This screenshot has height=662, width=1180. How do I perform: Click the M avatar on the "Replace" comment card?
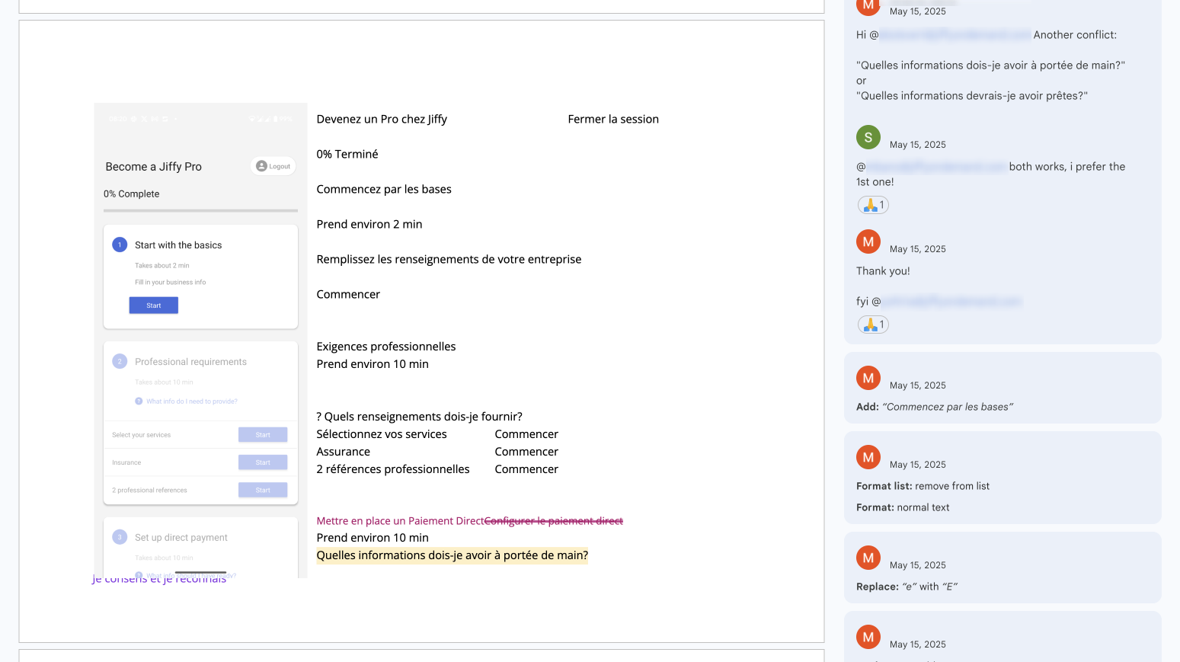click(868, 557)
